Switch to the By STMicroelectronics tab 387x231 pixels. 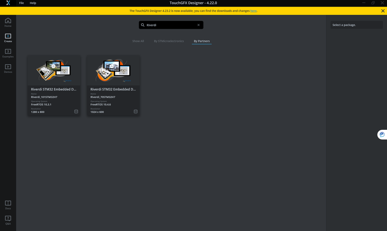pyautogui.click(x=169, y=41)
